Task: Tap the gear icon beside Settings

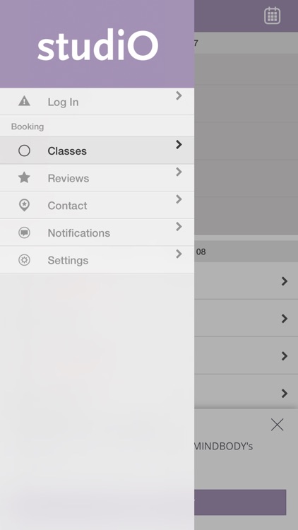Action: [x=24, y=260]
